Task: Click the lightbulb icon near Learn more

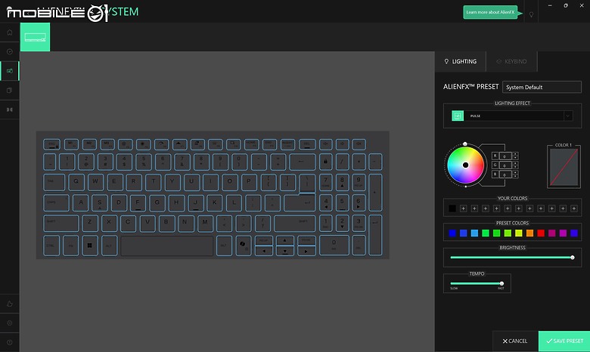Action: [x=531, y=14]
